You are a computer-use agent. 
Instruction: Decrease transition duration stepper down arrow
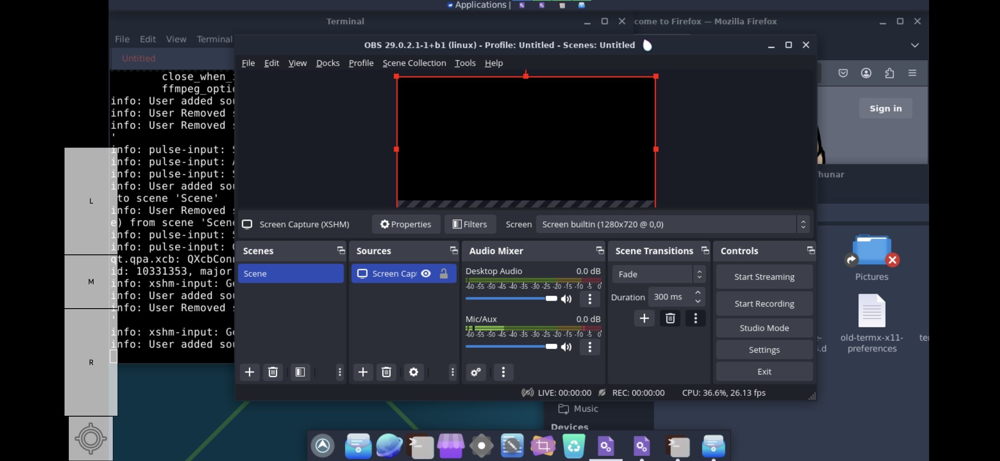[x=698, y=301]
